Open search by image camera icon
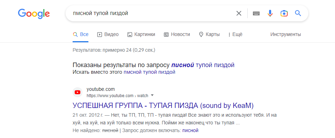 [284, 13]
